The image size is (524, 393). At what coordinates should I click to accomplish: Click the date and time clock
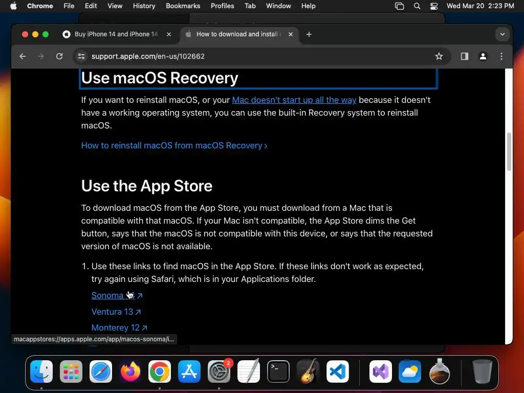[x=480, y=6]
